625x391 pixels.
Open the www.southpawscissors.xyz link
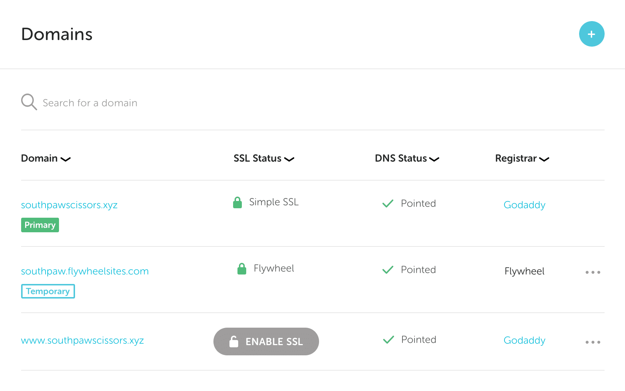(82, 340)
